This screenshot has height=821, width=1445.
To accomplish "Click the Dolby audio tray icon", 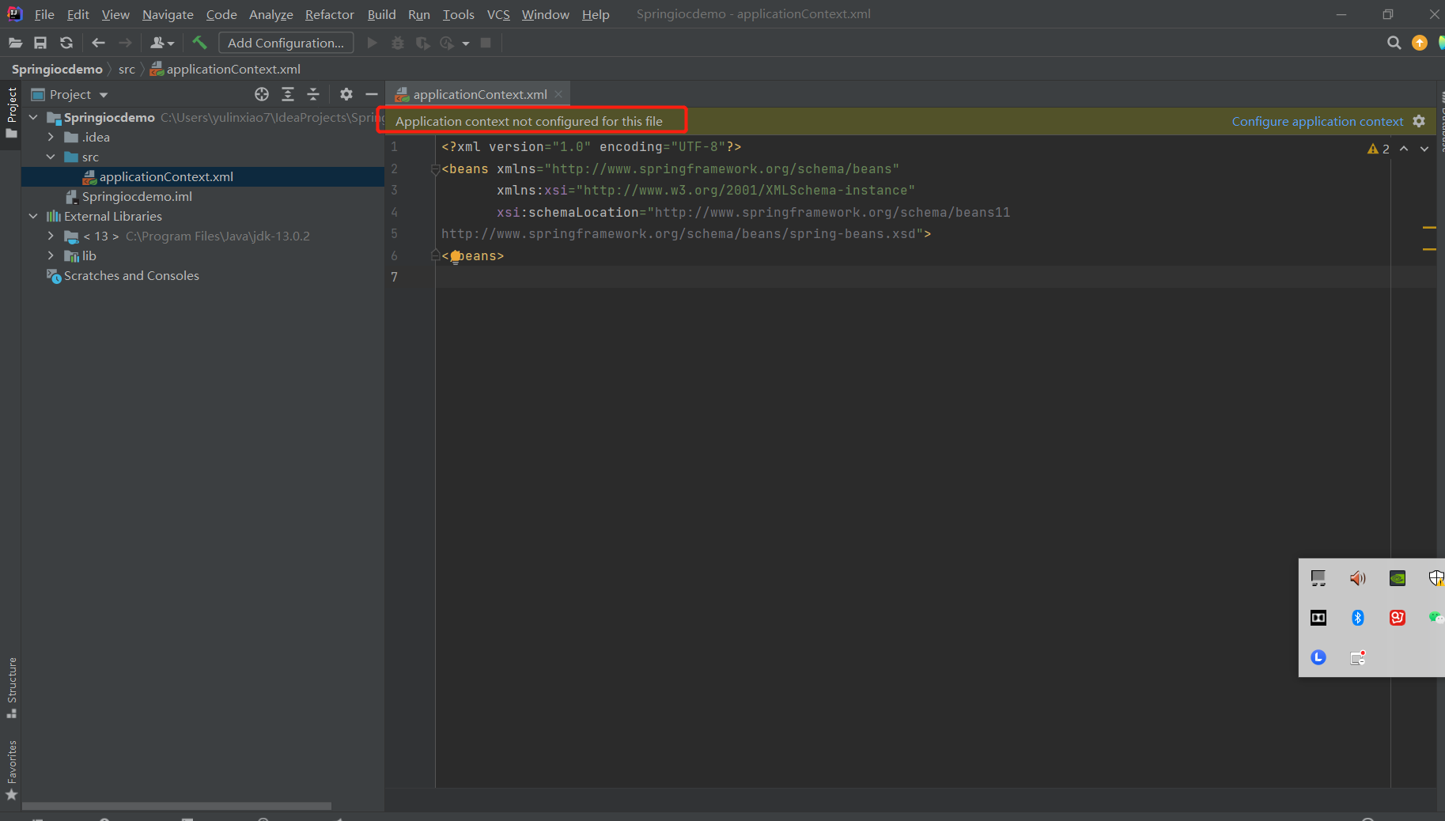I will coord(1318,618).
